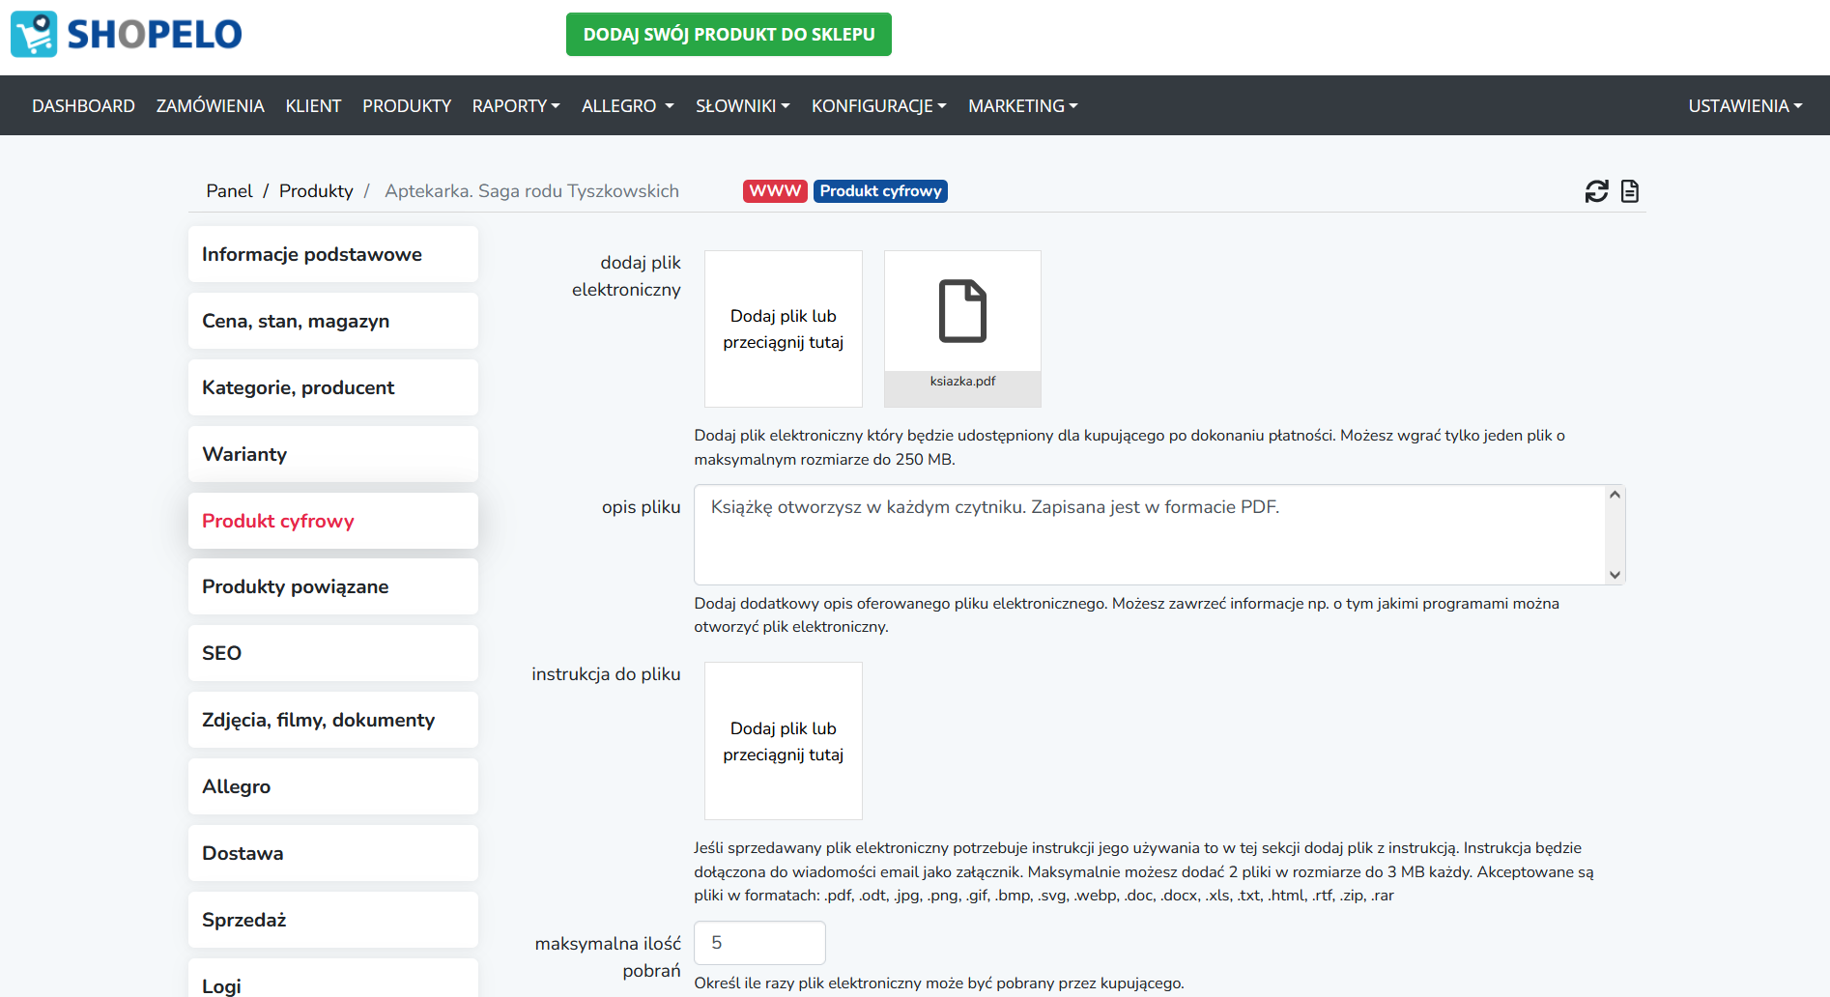Switch to 'Cena, stan, magazyn' tab
The height and width of the screenshot is (997, 1830).
(x=333, y=321)
